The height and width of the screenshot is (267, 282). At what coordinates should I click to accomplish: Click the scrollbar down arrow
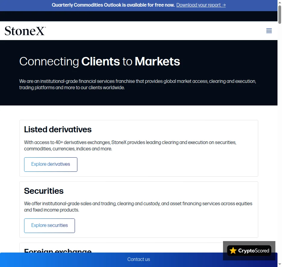[x=280, y=265]
